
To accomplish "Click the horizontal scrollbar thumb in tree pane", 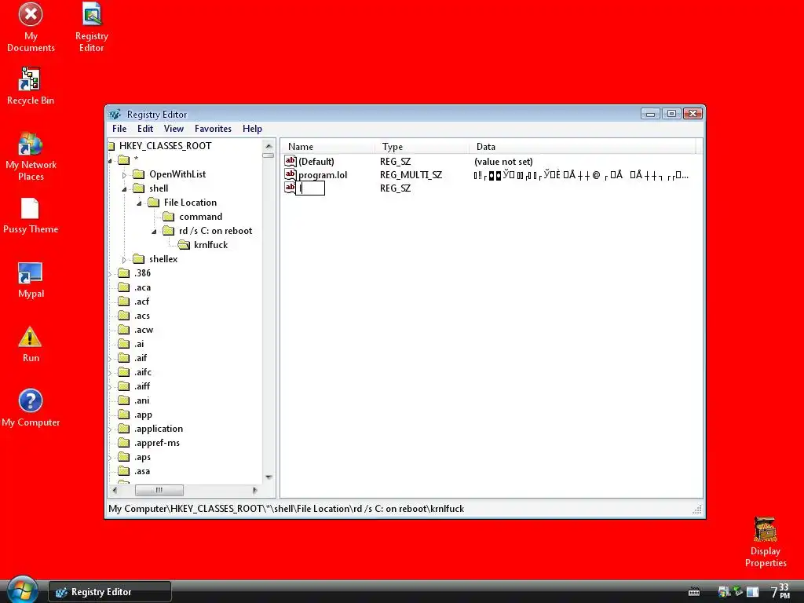I will tap(159, 490).
